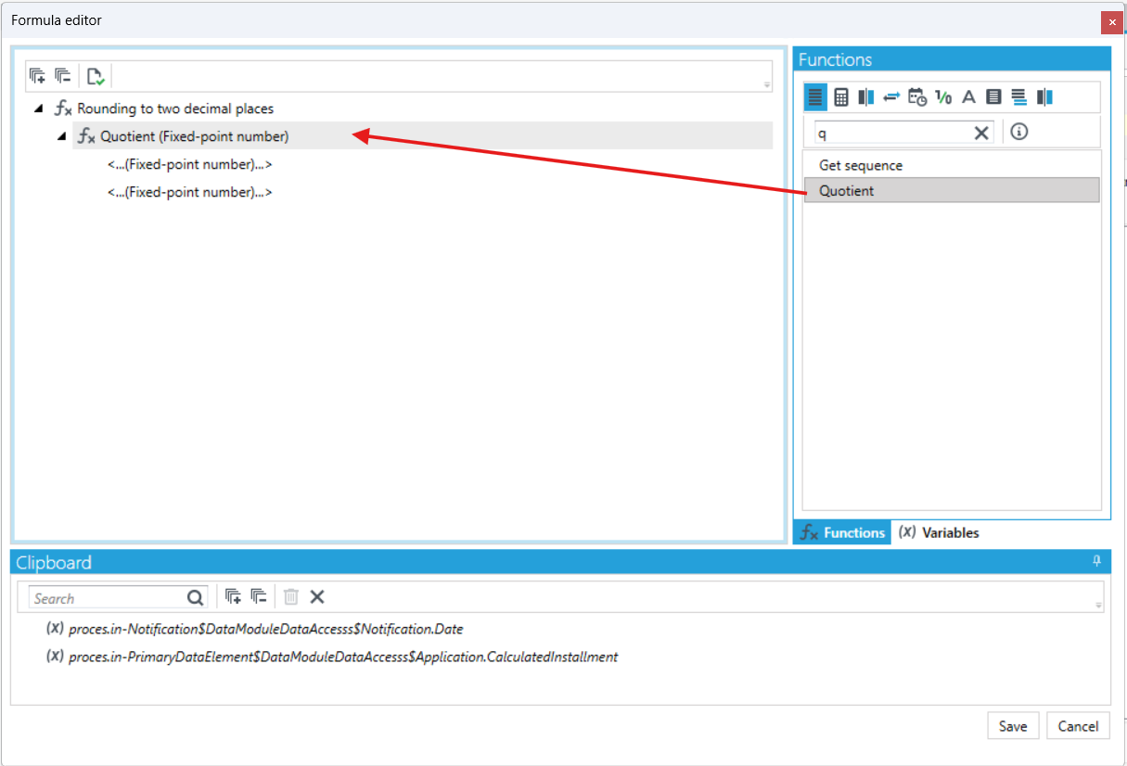Screen dimensions: 1127x766
Task: Click the validate formula document-checkmark icon
Action: (95, 76)
